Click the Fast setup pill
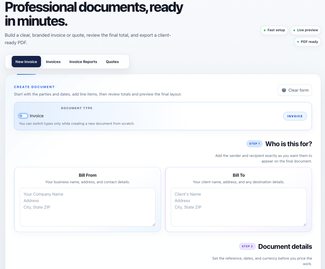Image resolution: width=325 pixels, height=269 pixels. tap(274, 30)
